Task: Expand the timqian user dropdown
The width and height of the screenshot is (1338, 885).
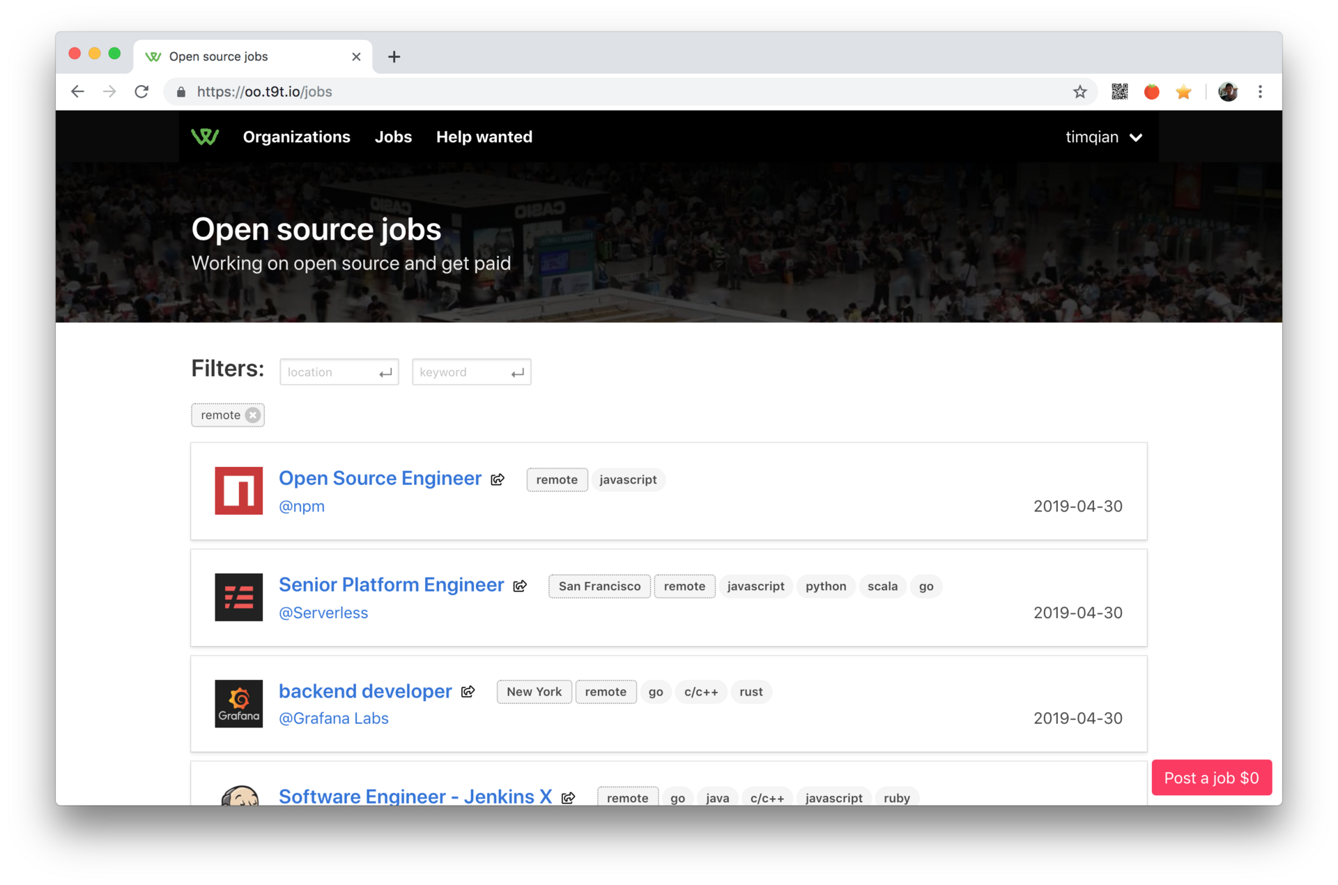Action: (x=1103, y=137)
